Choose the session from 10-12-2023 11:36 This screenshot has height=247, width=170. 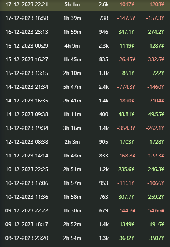[85, 197]
